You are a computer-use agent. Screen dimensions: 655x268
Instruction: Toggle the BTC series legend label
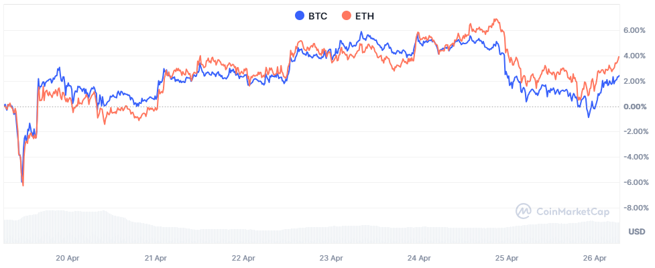318,15
